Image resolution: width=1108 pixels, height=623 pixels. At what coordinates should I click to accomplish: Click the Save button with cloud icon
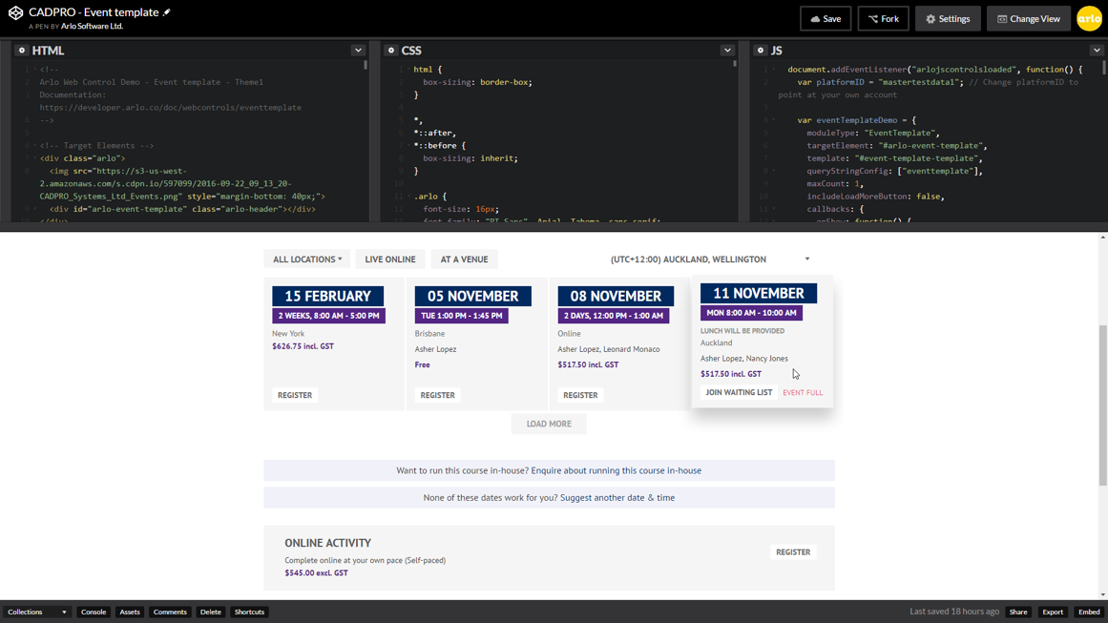point(826,18)
